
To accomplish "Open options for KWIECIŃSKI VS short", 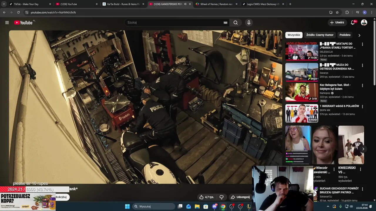I will [x=360, y=169].
